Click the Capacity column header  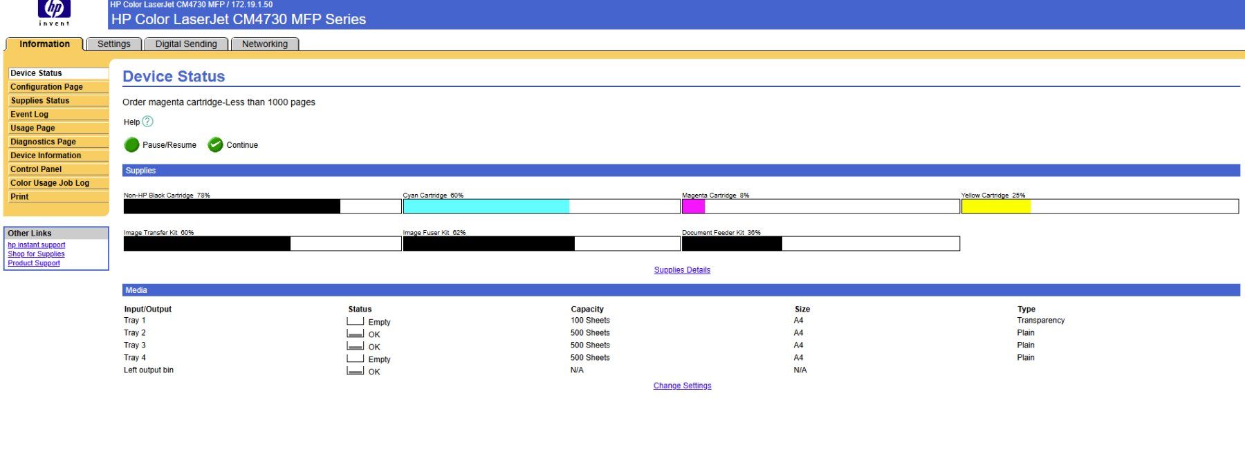click(587, 310)
